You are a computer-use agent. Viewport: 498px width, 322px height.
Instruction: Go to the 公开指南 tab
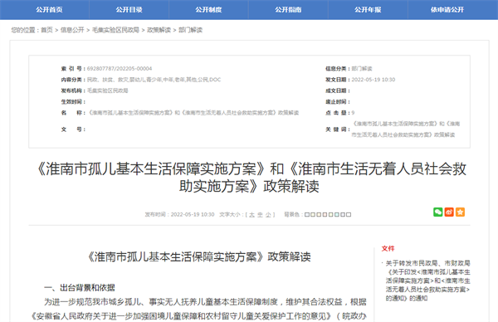(x=288, y=9)
